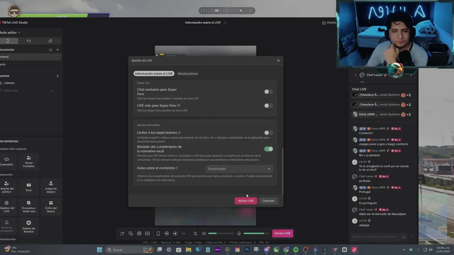Toggle visibility of obs64.exe source
This screenshot has height=255, width=454.
pos(51,91)
